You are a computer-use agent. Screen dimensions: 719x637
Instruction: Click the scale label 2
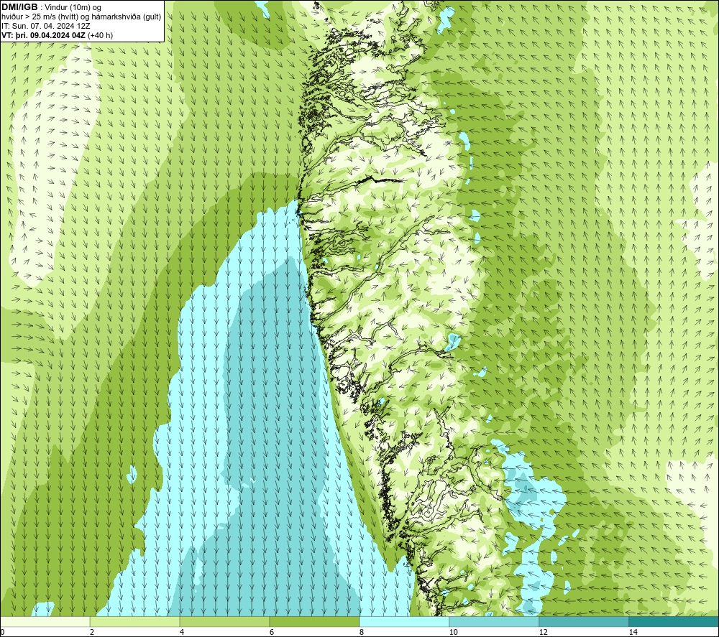click(x=92, y=632)
